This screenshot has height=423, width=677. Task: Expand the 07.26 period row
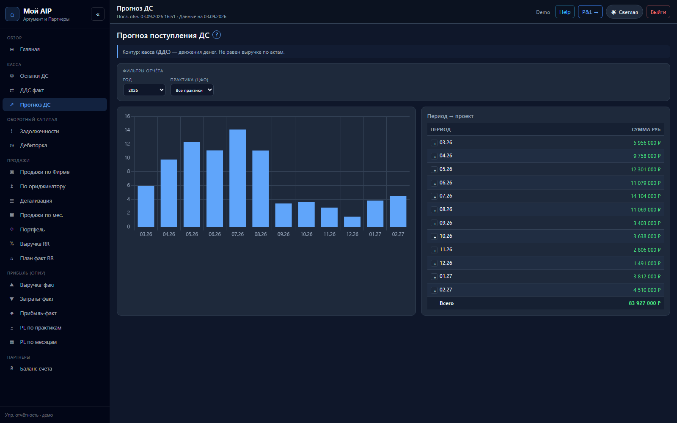[434, 196]
